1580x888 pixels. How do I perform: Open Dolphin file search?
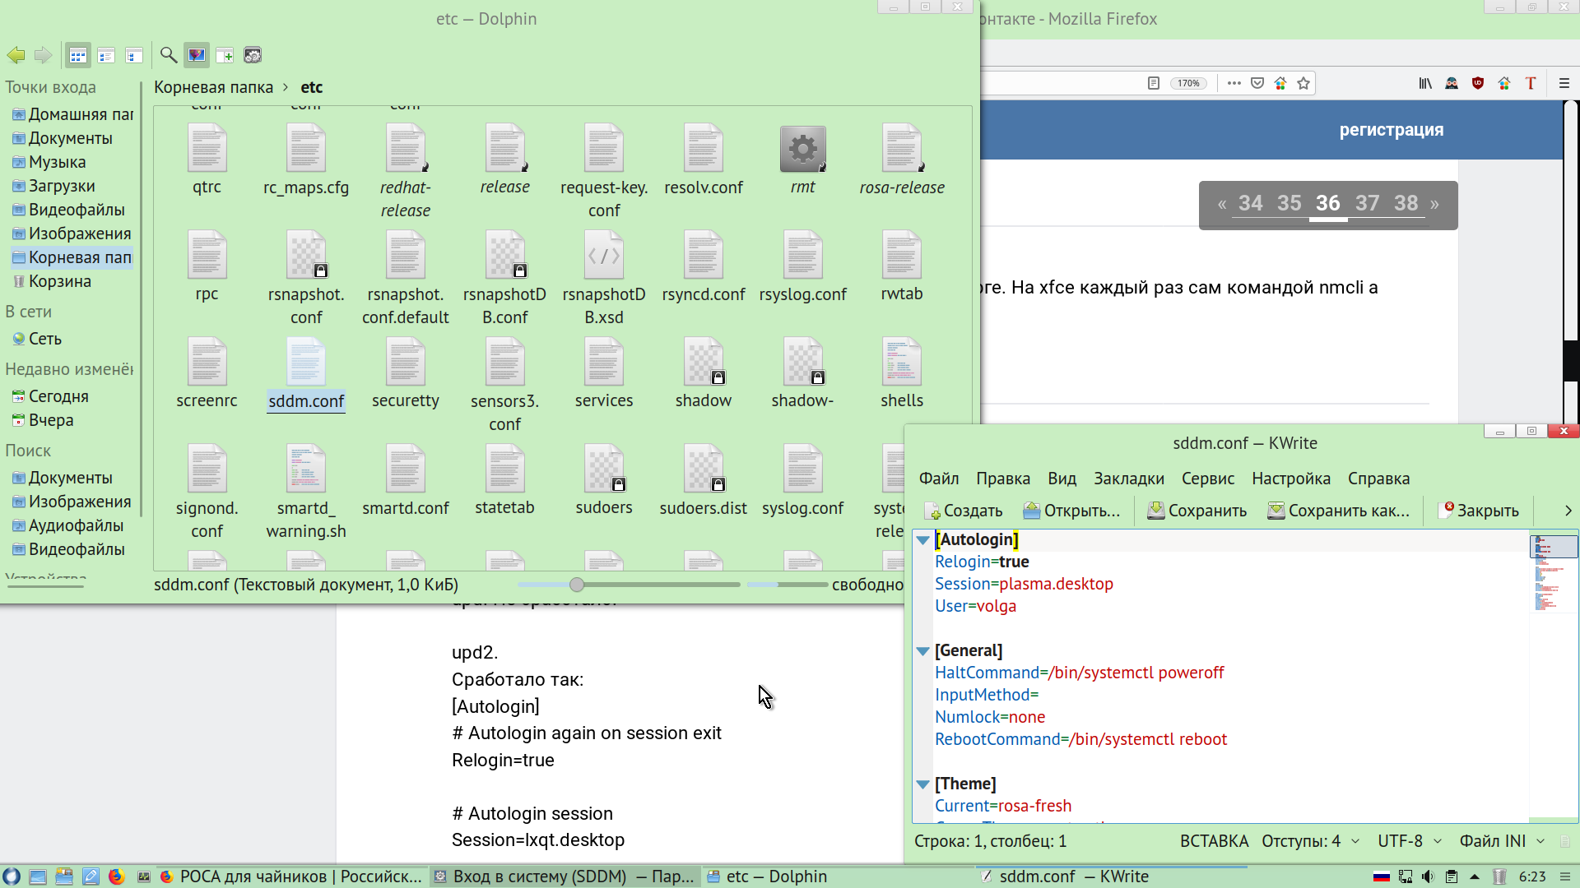coord(168,55)
